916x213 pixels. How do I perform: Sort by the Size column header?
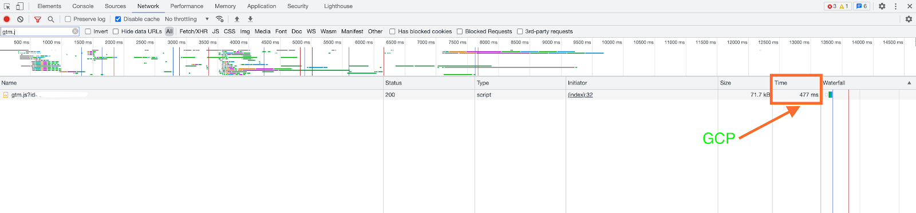click(745, 83)
